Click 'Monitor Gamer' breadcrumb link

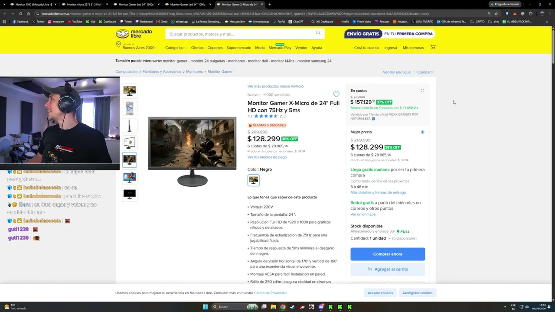tap(220, 71)
